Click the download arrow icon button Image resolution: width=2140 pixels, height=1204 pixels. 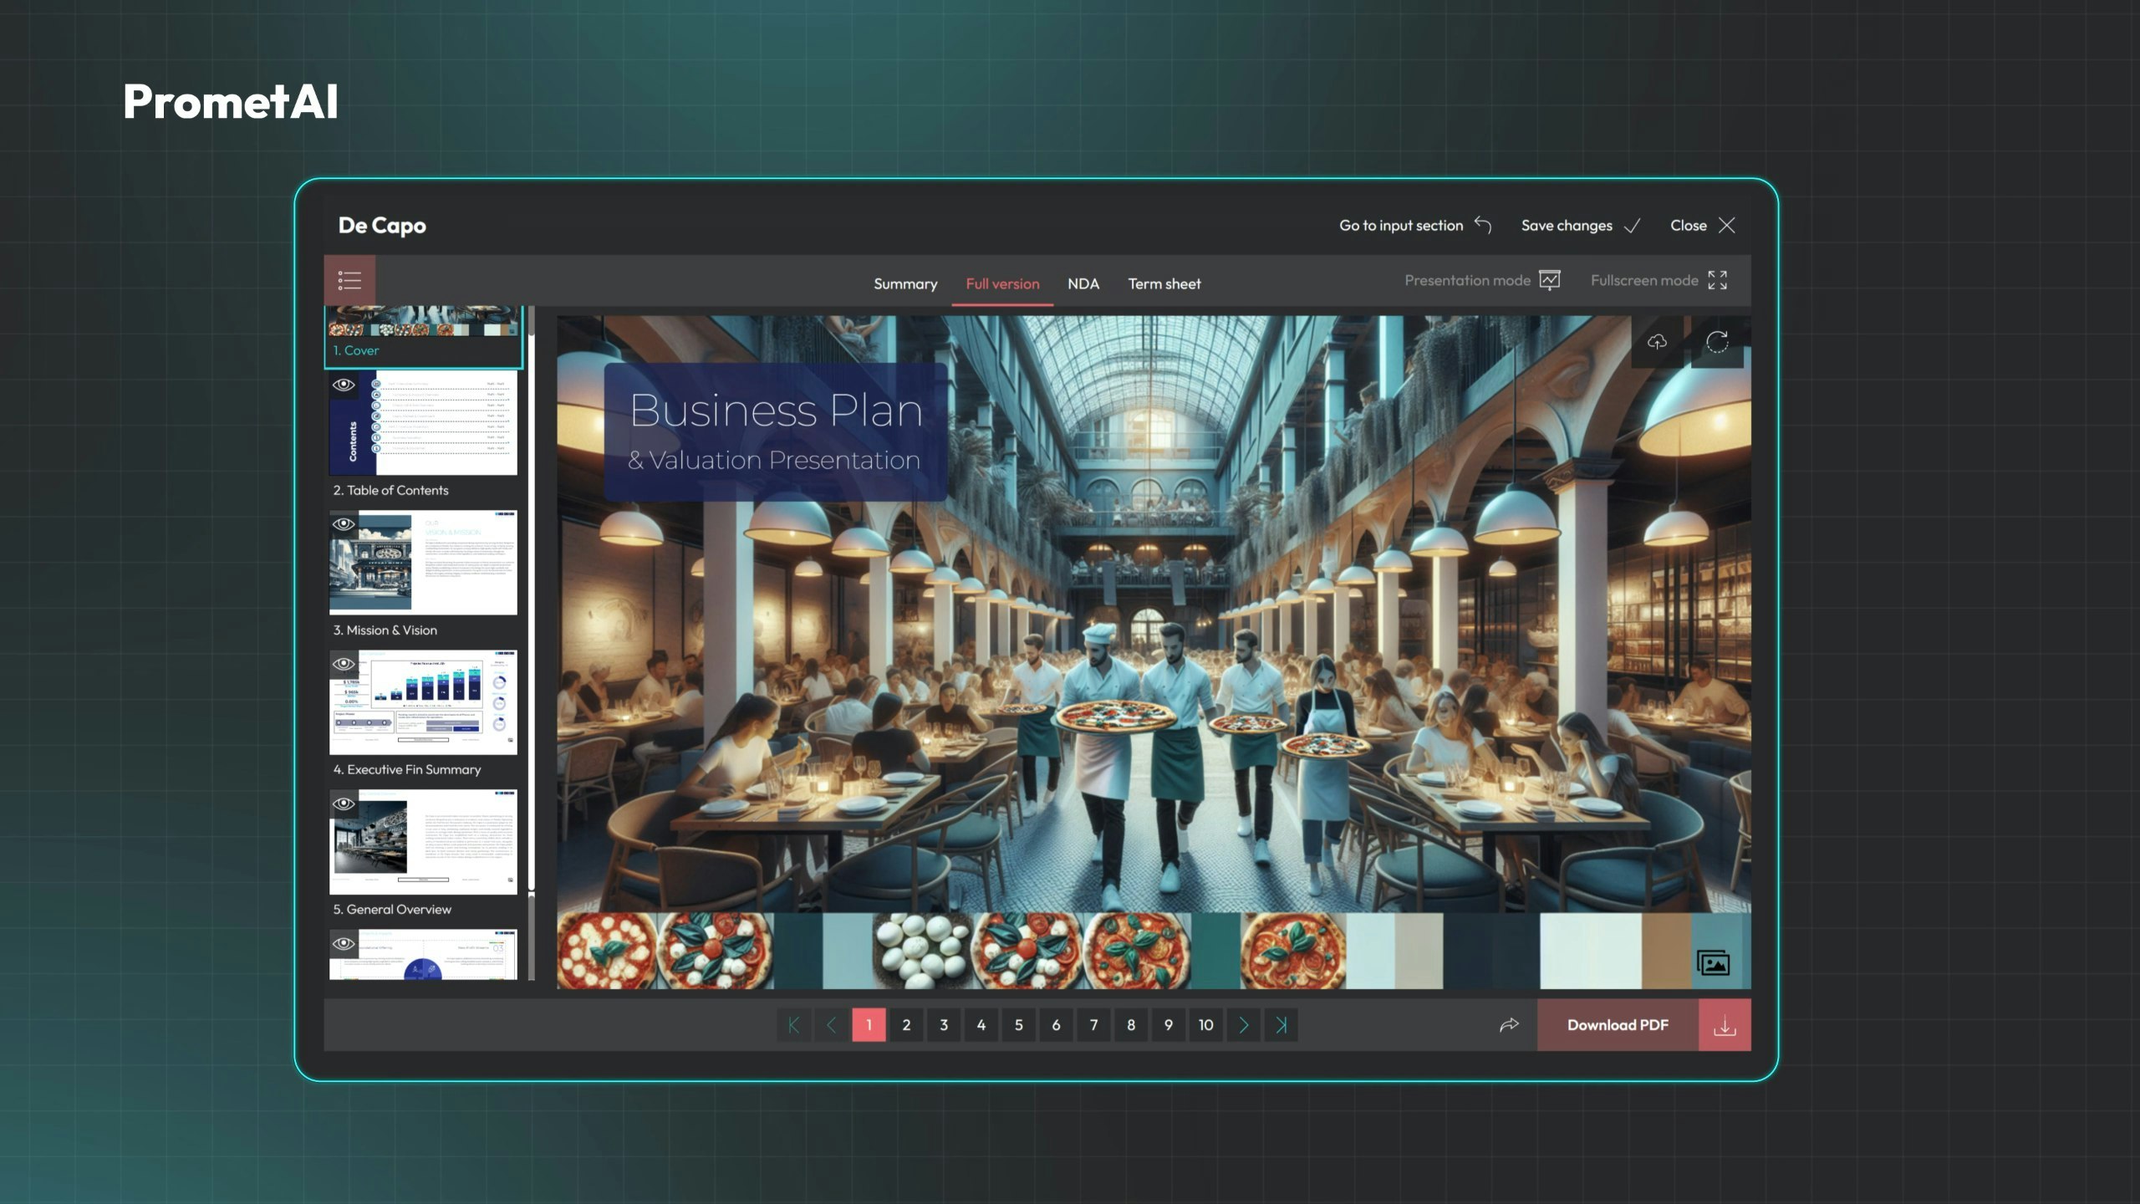click(x=1725, y=1025)
